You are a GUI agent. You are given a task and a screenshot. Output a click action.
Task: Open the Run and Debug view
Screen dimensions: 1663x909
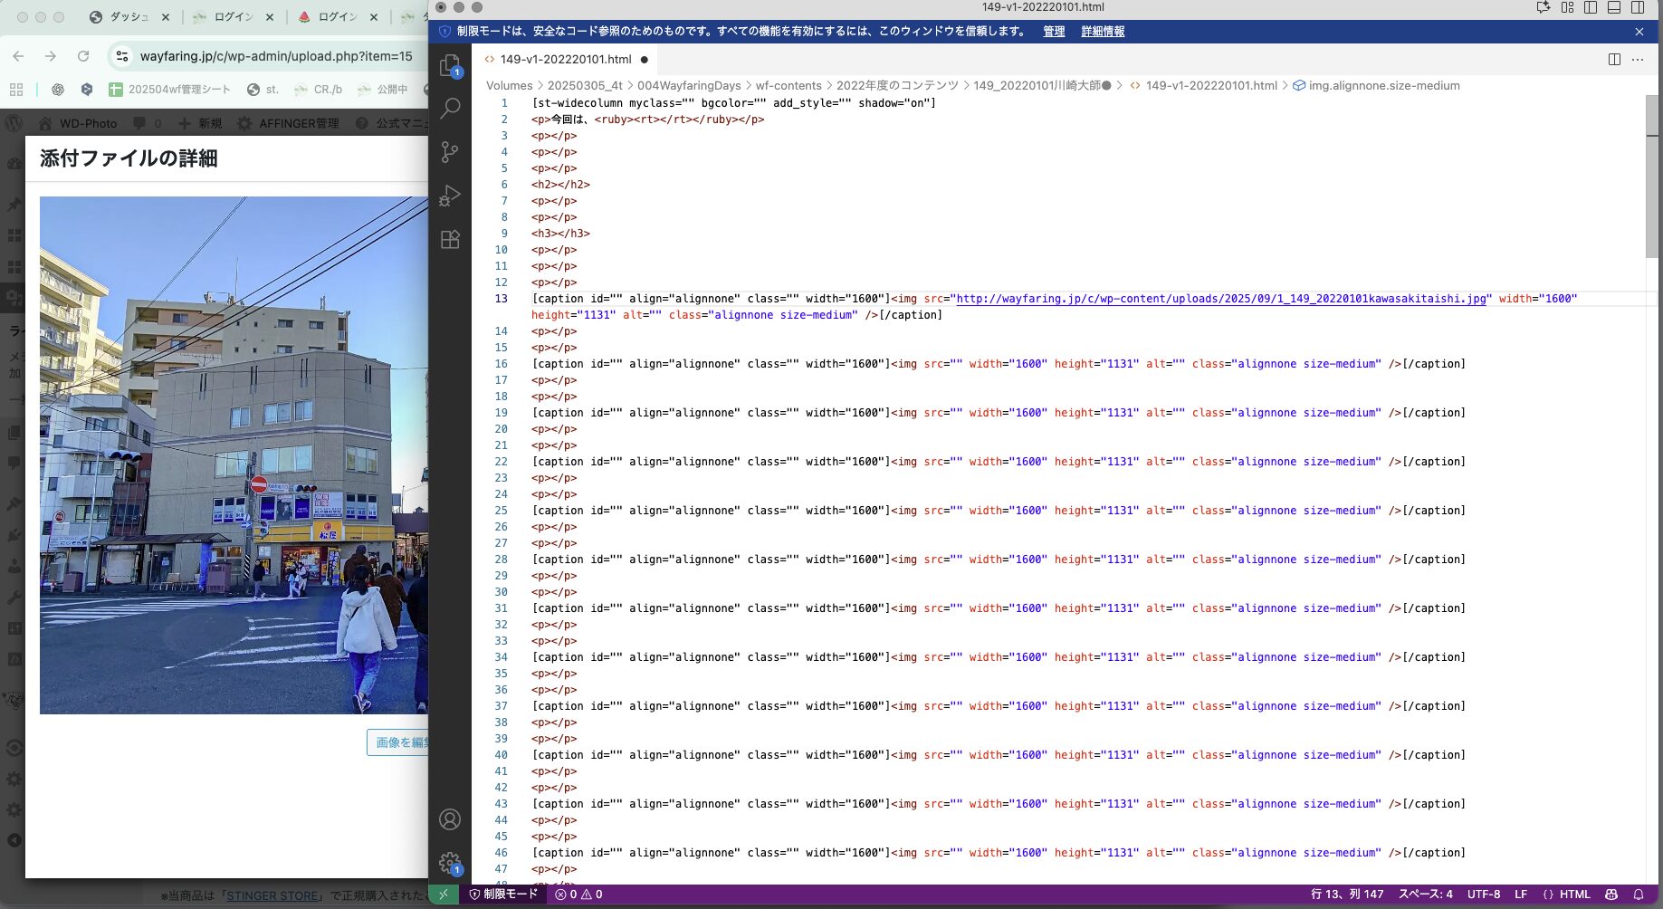pyautogui.click(x=450, y=196)
